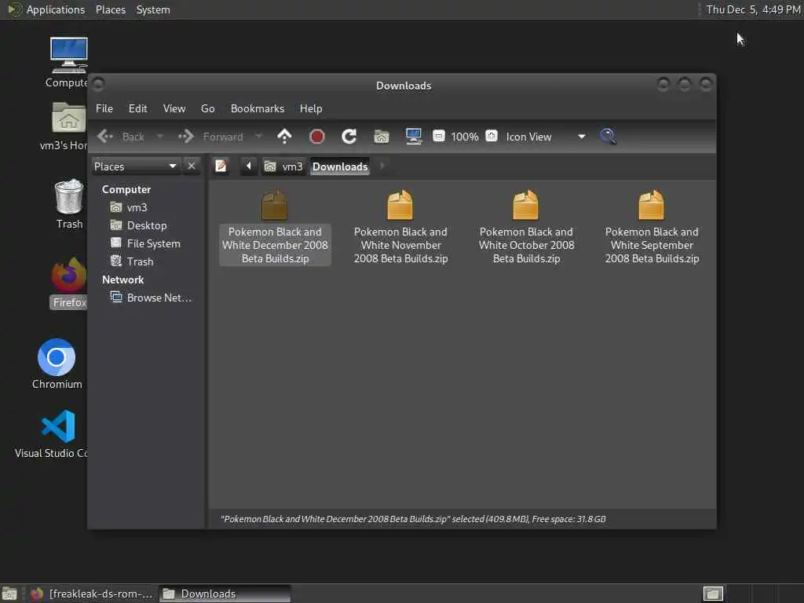Click show desktop icon in bottom panel
The image size is (804, 603).
coord(9,594)
